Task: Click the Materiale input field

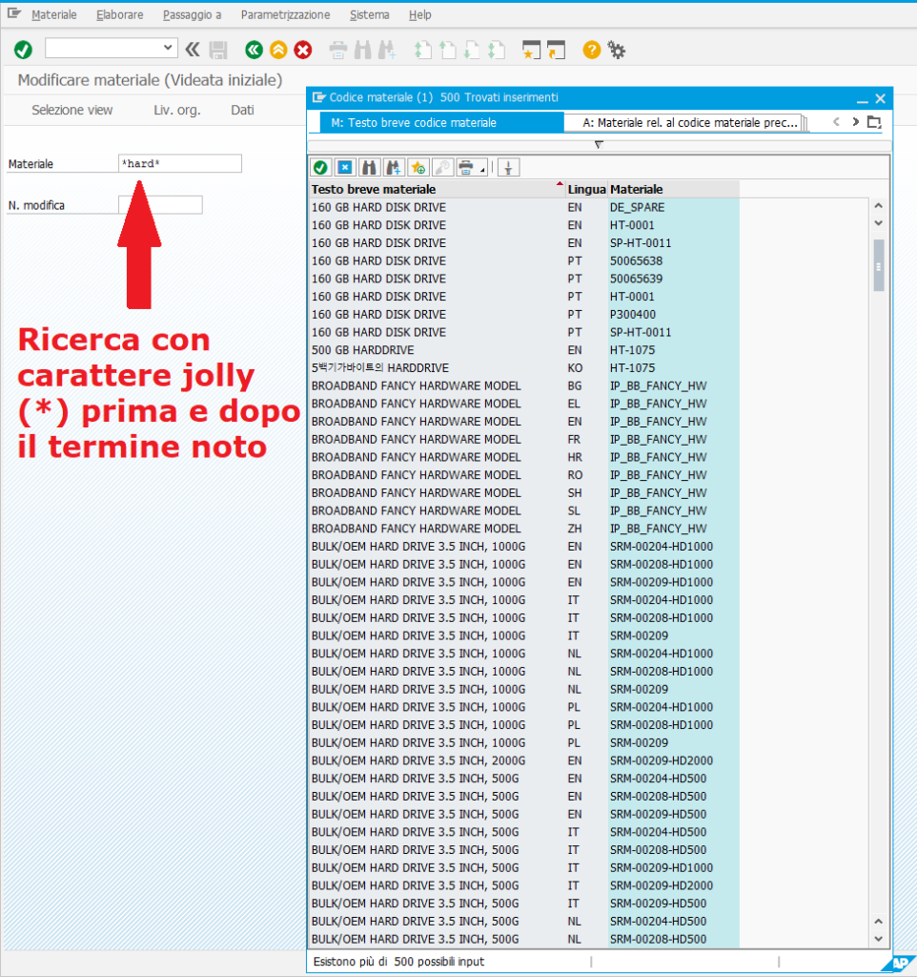Action: click(180, 164)
